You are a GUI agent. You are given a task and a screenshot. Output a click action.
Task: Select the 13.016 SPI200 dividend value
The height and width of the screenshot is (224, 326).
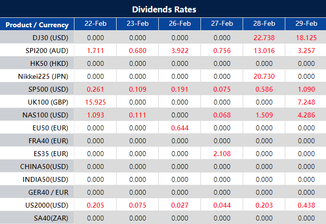pos(264,51)
